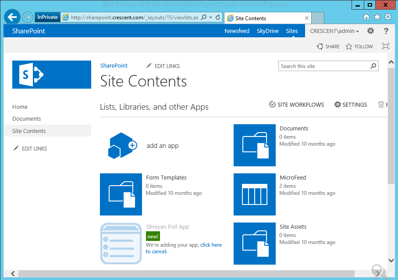Viewport: 398px width, 280px height.
Task: Click the SharePoint site logo icon
Action: click(x=52, y=75)
